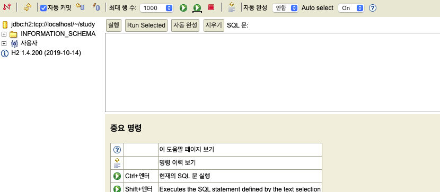
Task: Select jdbc:h2:tcp://localhost/~/study connection text
Action: (53, 24)
